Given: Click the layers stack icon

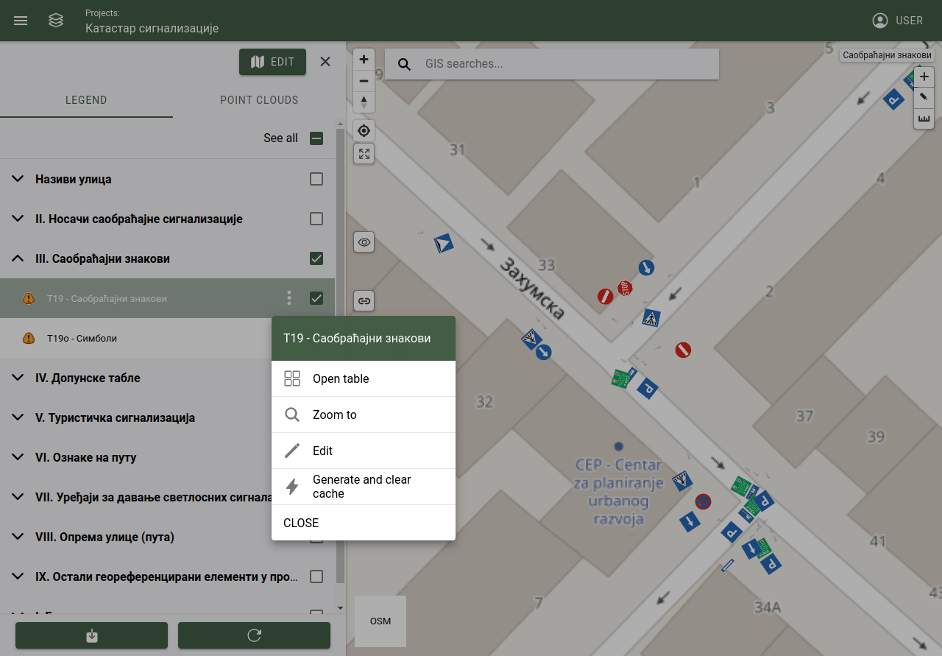Looking at the screenshot, I should tap(56, 21).
